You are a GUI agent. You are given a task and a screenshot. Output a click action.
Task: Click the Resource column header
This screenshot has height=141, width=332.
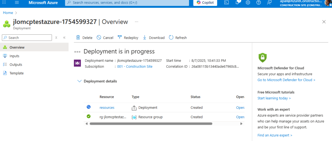107,97
